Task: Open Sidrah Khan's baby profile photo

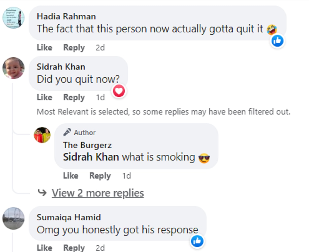Action: [13, 68]
